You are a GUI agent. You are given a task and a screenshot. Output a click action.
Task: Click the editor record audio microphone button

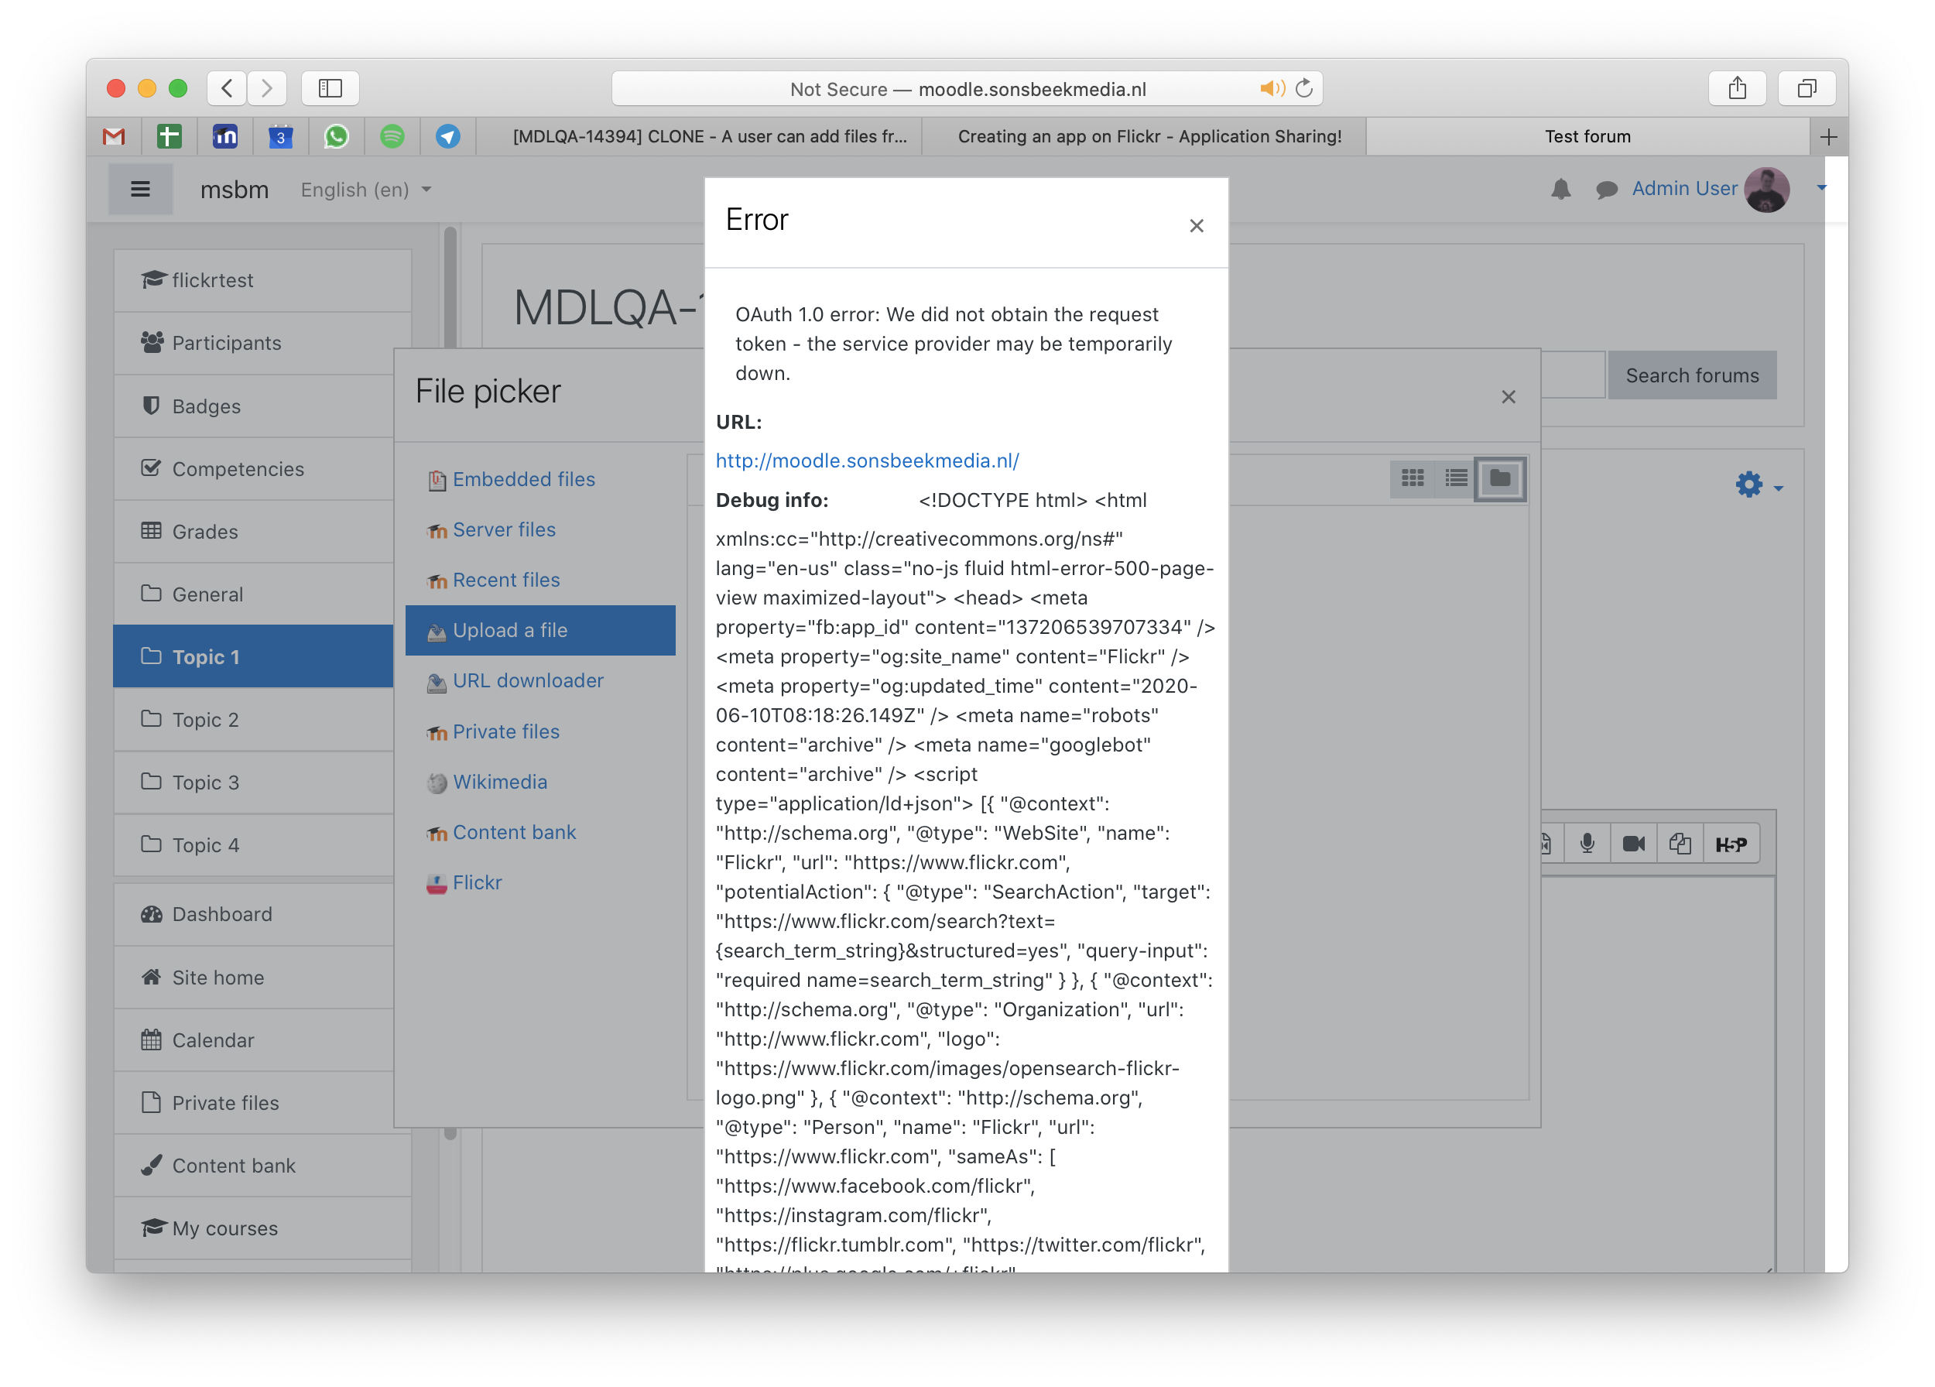point(1587,844)
